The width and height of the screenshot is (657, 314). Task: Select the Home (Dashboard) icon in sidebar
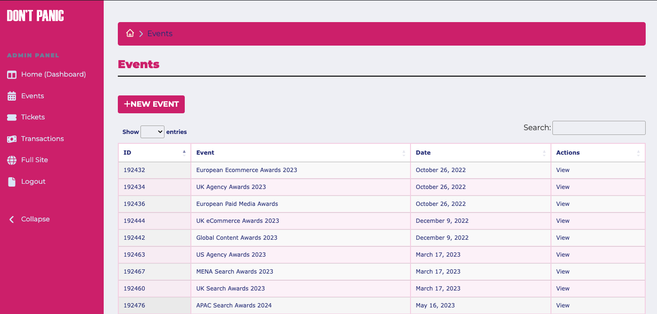pyautogui.click(x=11, y=74)
